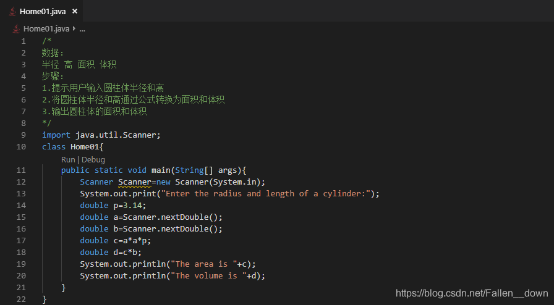Image resolution: width=554 pixels, height=305 pixels.
Task: Click the import keyword on line 9
Action: 56,135
